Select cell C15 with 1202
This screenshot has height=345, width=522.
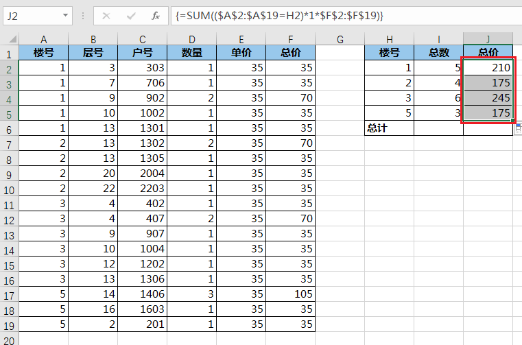[x=142, y=264]
